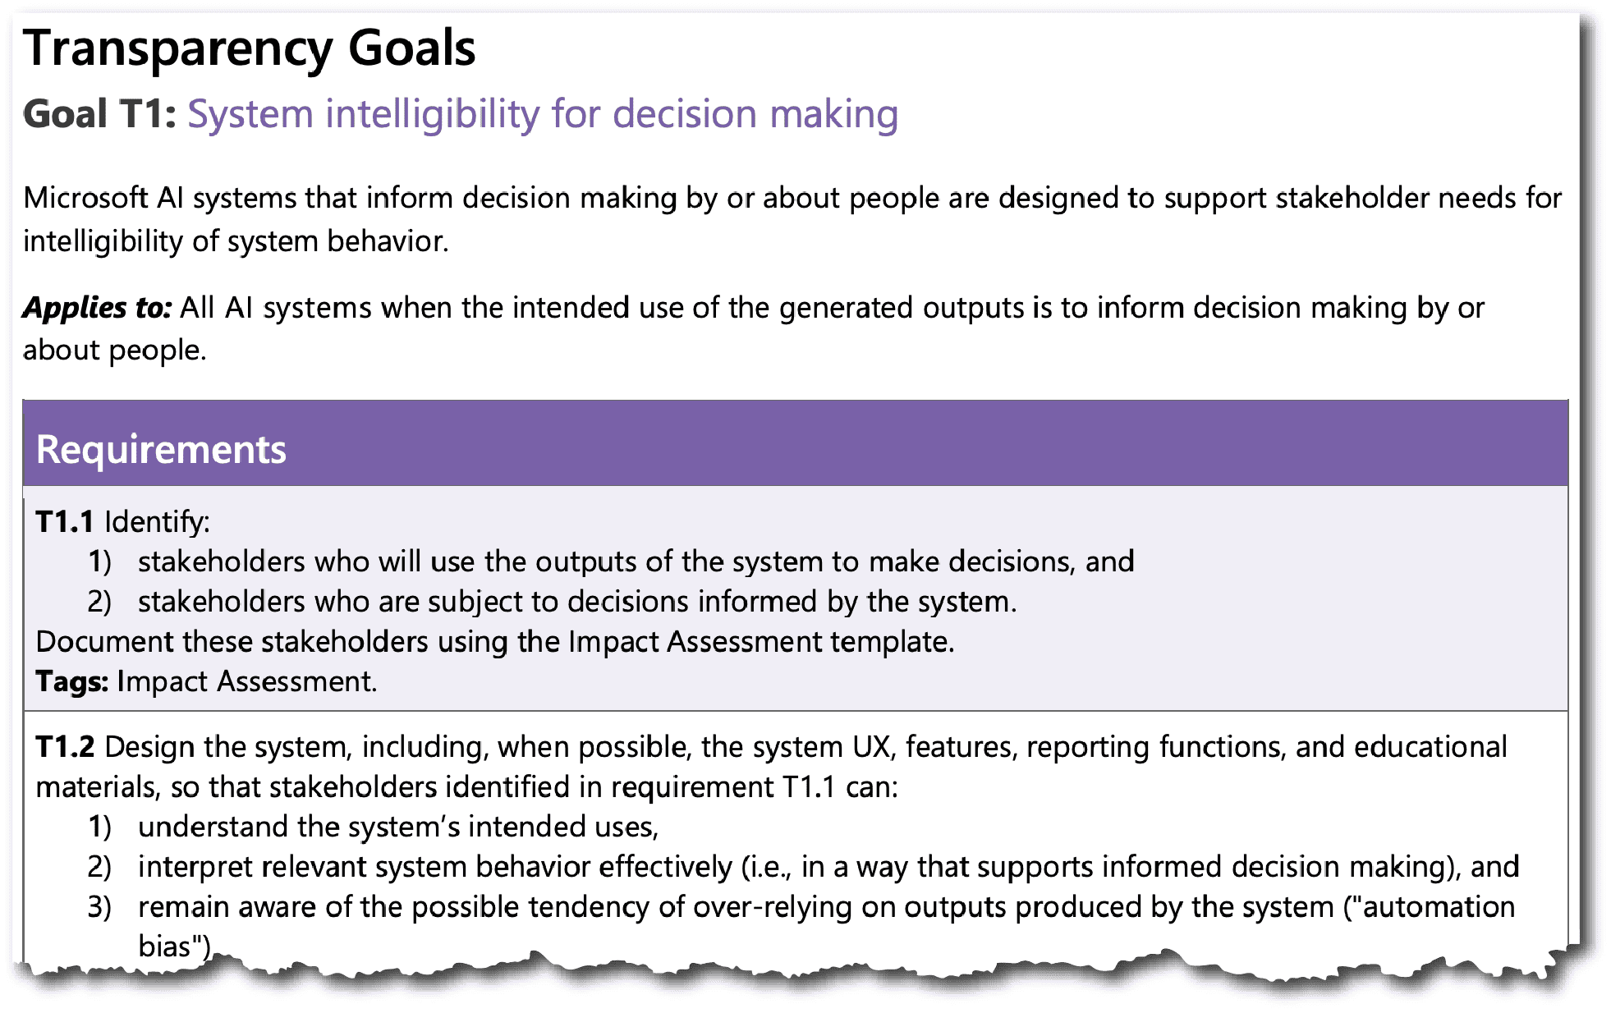
Task: Click the paragraph starting "Microsoft AI systems that inform"
Action: (792, 199)
